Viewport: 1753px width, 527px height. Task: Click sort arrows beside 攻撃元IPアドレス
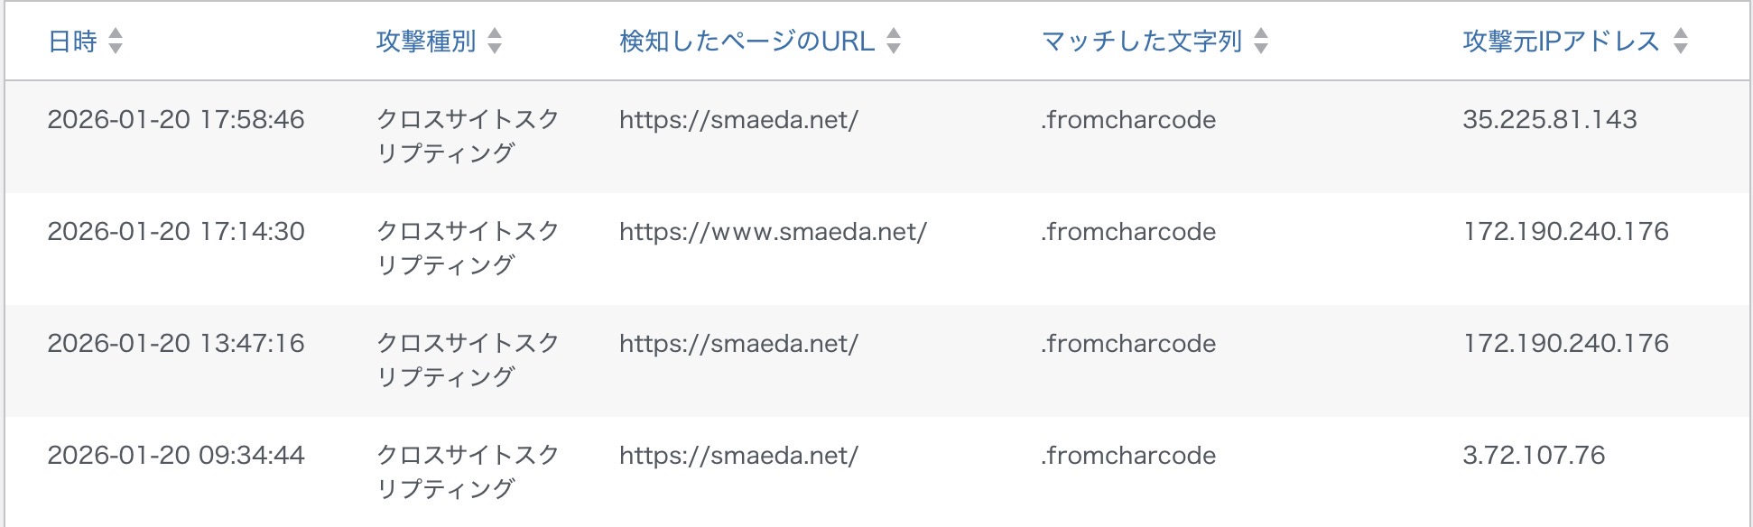point(1680,42)
